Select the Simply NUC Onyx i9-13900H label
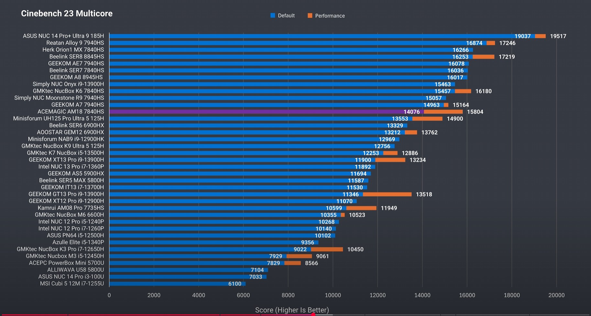Screen dimensions: 591x316 point(68,84)
